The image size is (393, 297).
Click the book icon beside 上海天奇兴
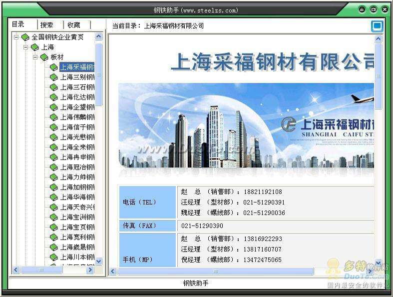click(54, 207)
